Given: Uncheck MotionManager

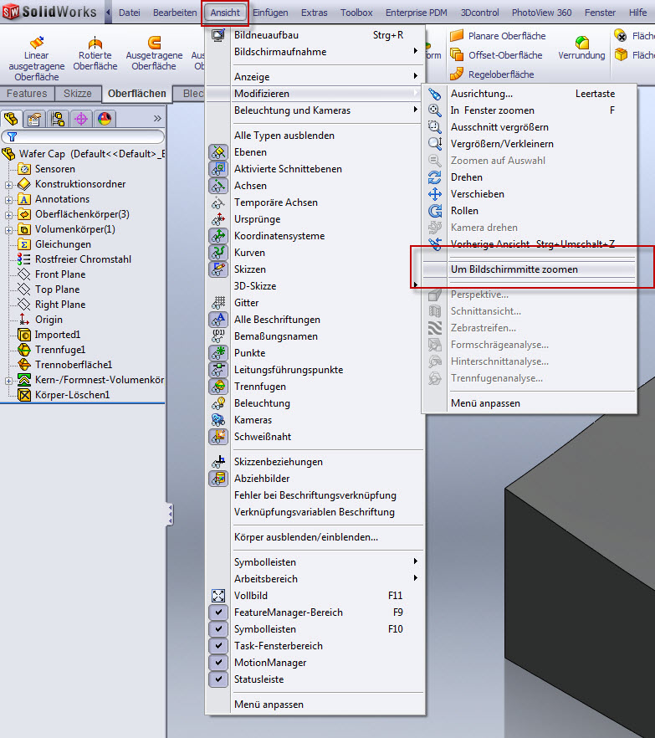Looking at the screenshot, I should (218, 662).
